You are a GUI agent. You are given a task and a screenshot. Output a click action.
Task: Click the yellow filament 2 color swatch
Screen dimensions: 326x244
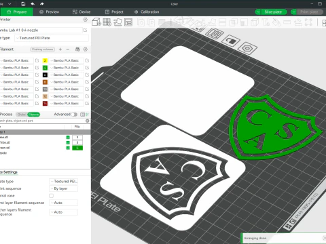(45, 60)
